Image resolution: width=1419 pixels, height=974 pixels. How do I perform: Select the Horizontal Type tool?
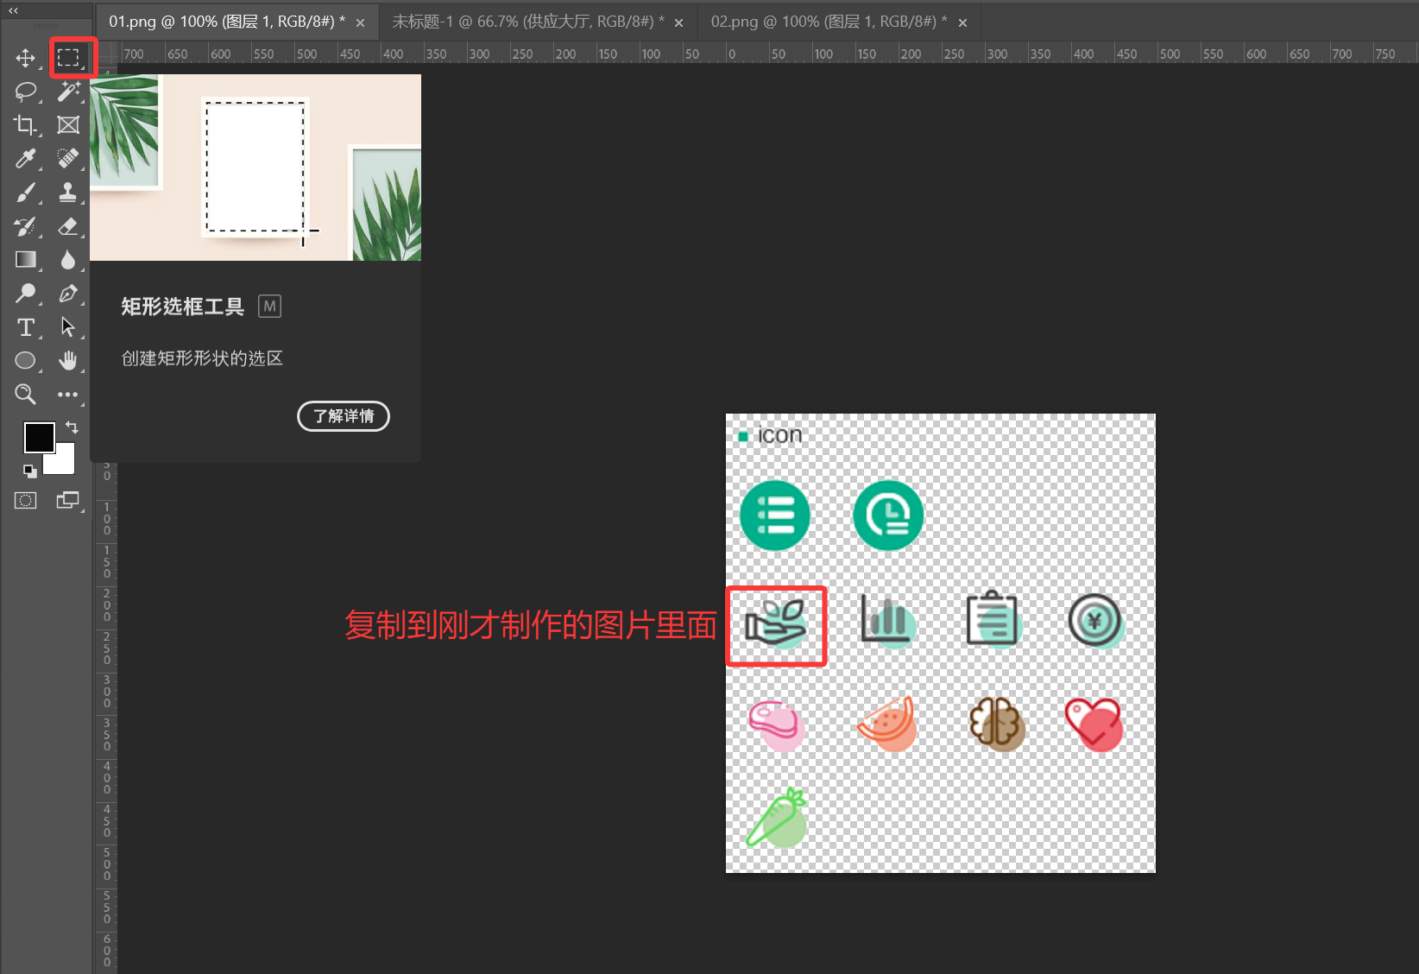25,327
